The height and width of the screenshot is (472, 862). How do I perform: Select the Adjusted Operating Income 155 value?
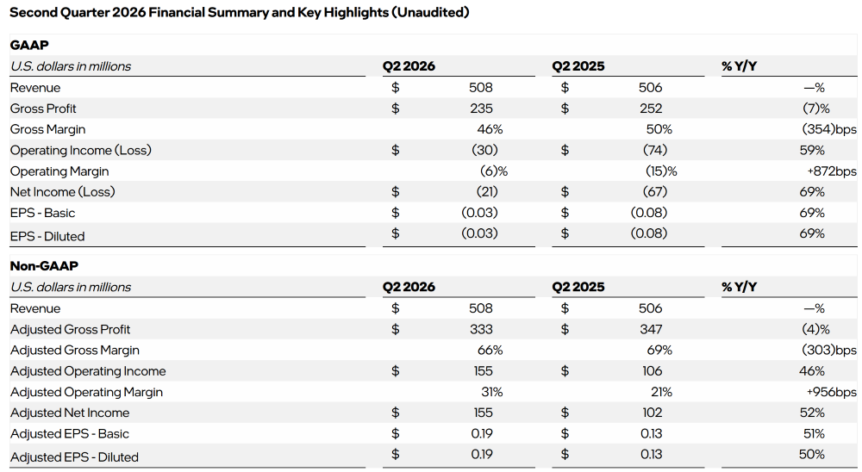coord(483,371)
